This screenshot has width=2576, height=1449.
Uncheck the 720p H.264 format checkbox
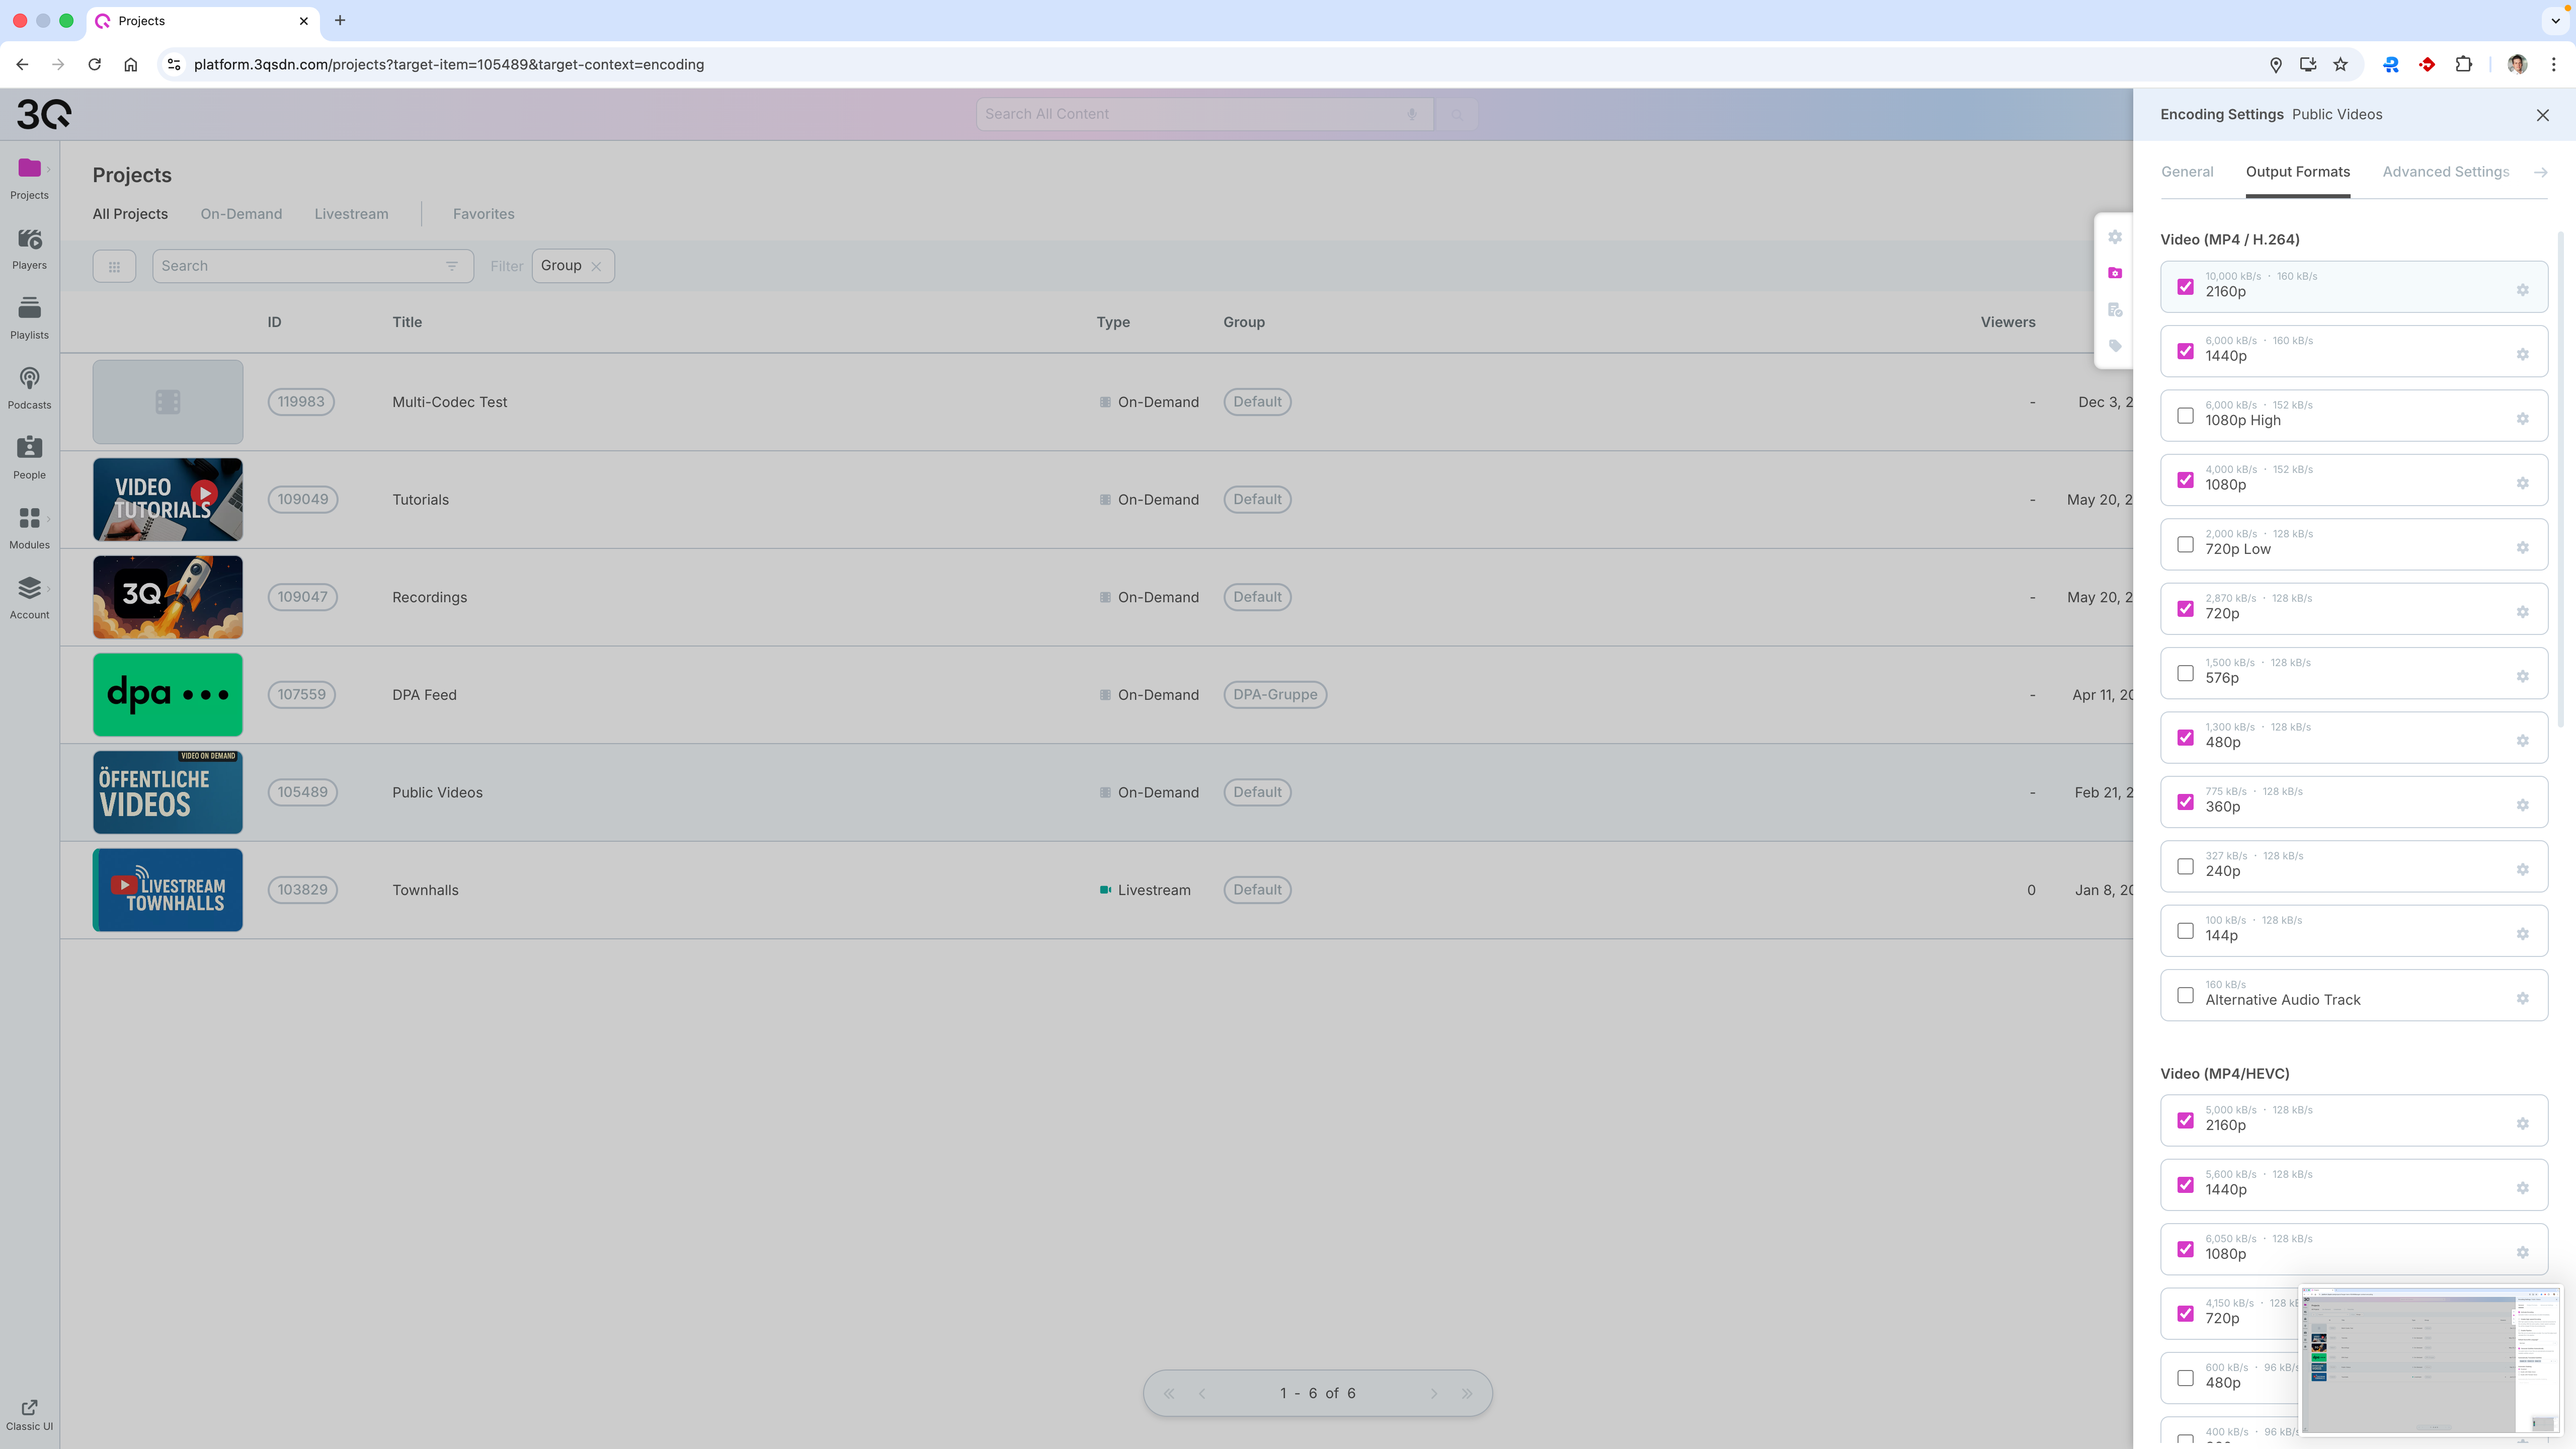point(2185,609)
